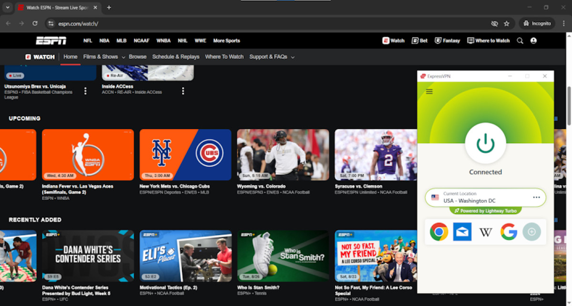Screen dimensions: 572x306
Task: Bookmark this page with the star icon
Action: pyautogui.click(x=507, y=23)
